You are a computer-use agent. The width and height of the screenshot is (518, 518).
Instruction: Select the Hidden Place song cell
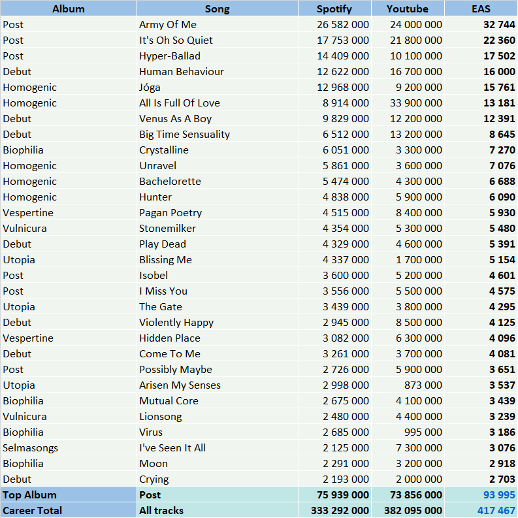click(218, 338)
